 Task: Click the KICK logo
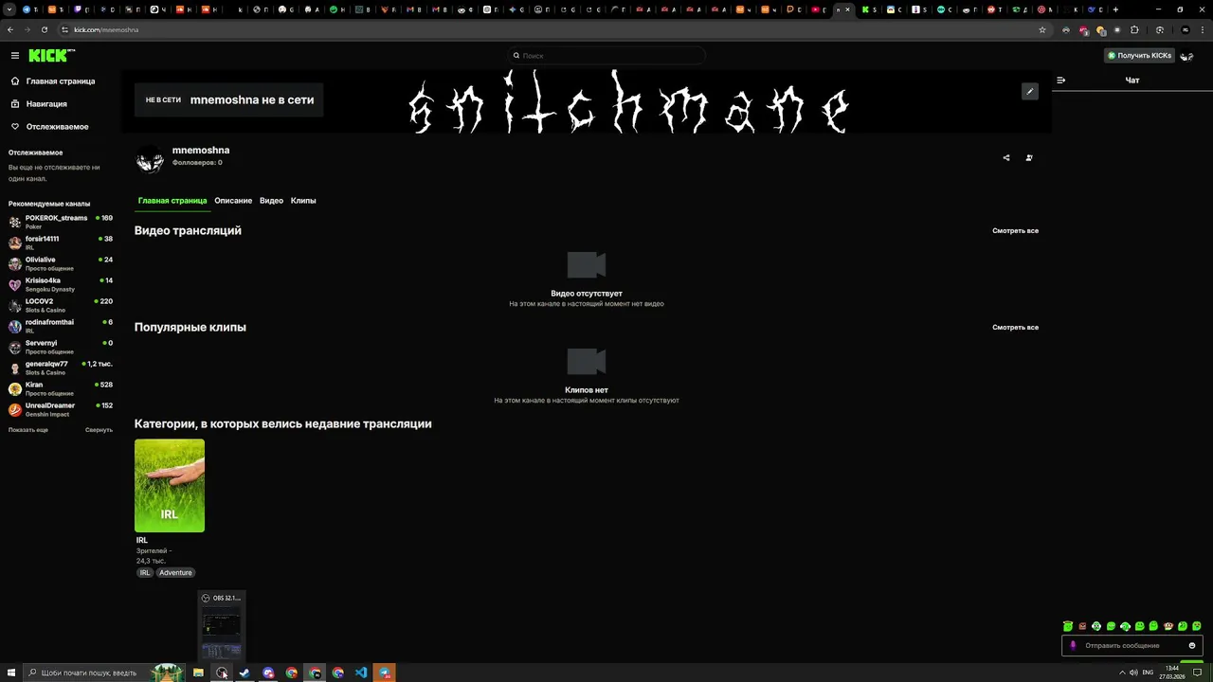click(51, 56)
